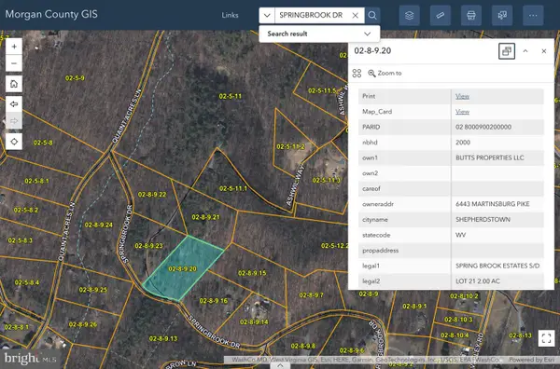Dock the 02-8-9.20 popup panel
The height and width of the screenshot is (369, 560).
[x=507, y=51]
